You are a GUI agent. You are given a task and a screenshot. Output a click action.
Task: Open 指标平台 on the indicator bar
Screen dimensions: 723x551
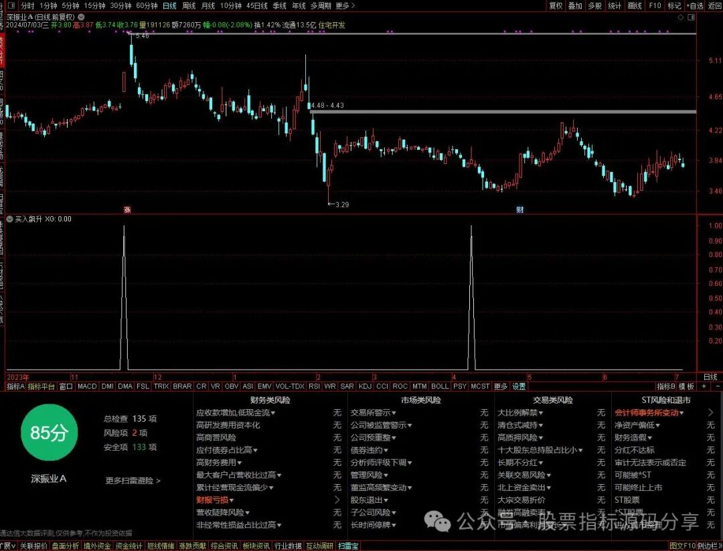pos(41,386)
